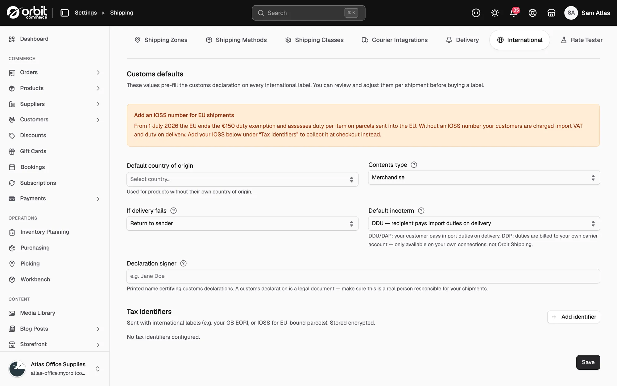This screenshot has height=386, width=617.
Task: Switch to Rate Tester tab
Action: [582, 40]
